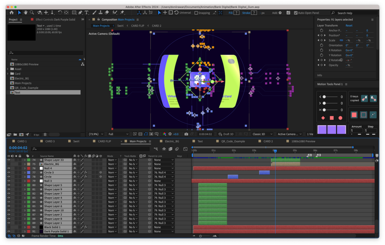Select the Brush tool
This screenshot has width=385, height=245.
94,13
